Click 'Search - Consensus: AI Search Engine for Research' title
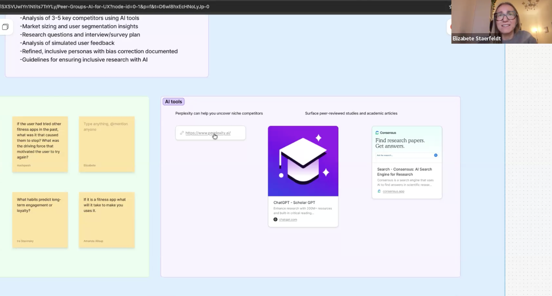552x296 pixels. 404,172
